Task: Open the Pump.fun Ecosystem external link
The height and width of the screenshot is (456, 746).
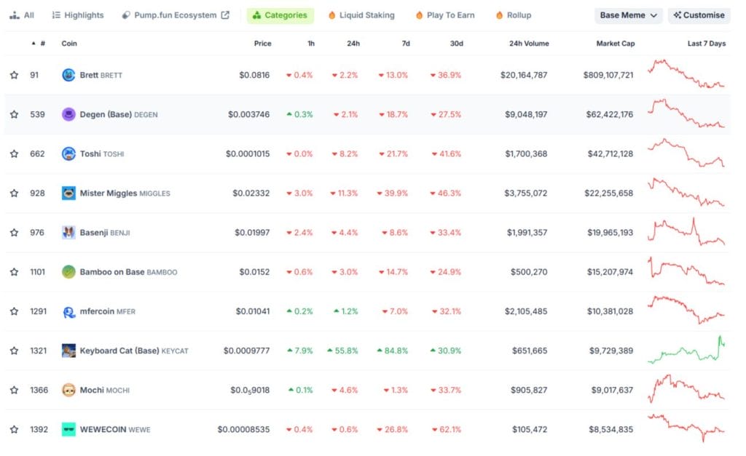Action: 176,15
